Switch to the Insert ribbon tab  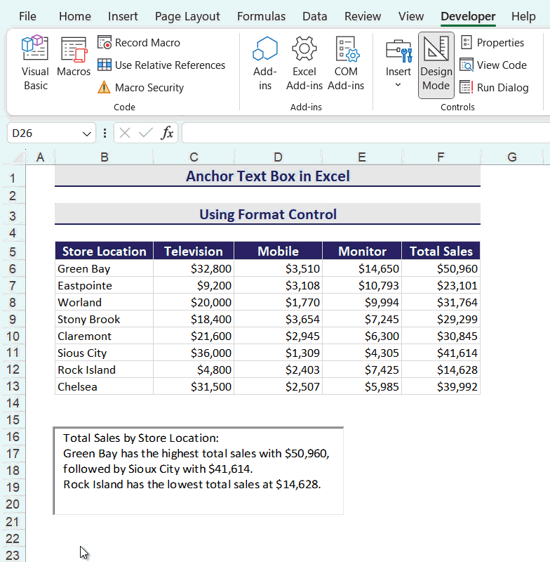tap(123, 16)
